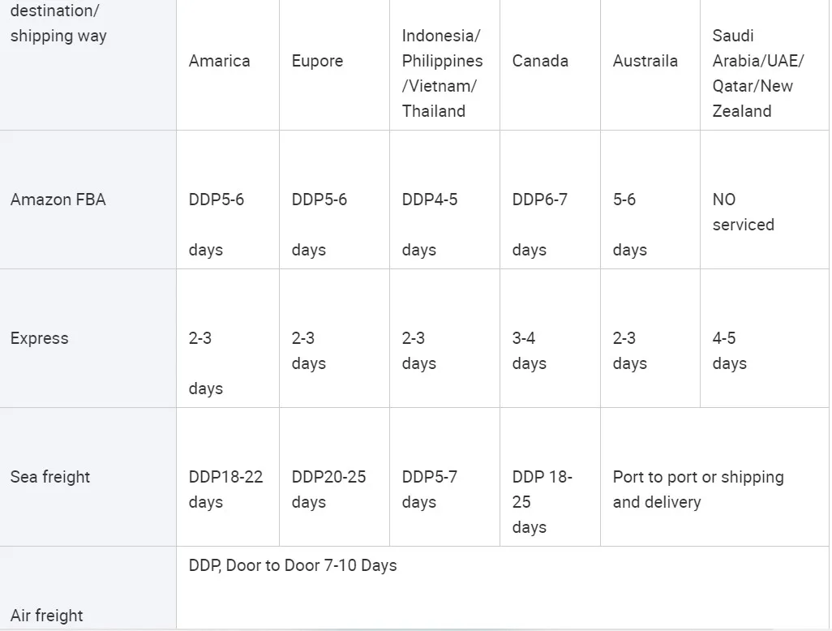
Task: Select the Express row label
Action: pyautogui.click(x=88, y=338)
